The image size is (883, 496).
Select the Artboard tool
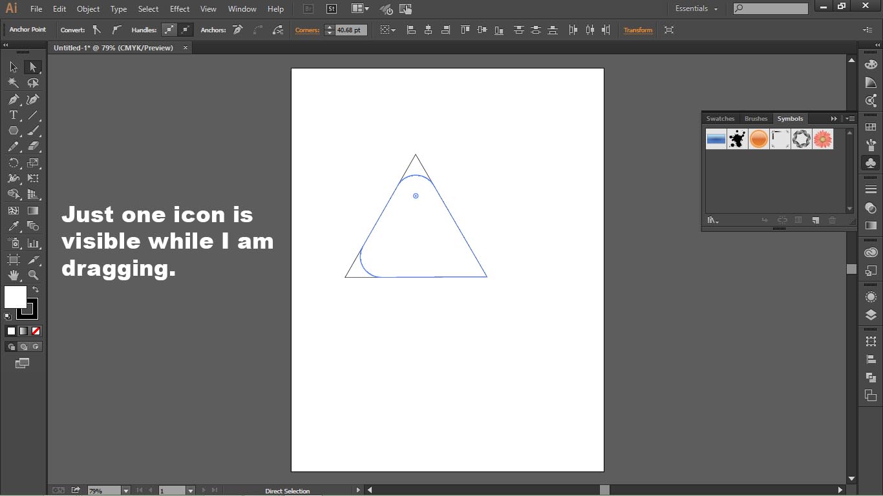click(x=14, y=260)
